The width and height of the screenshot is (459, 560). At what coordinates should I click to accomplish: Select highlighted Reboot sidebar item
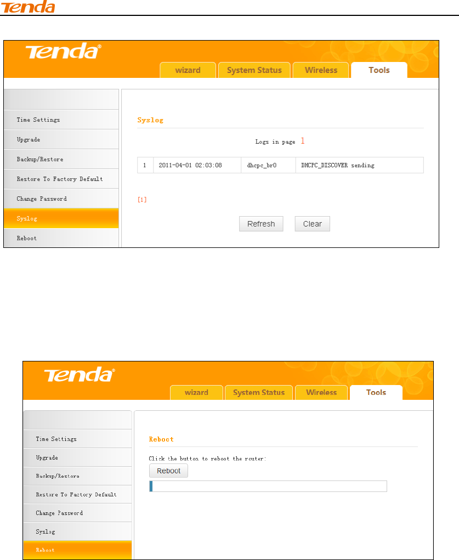[x=77, y=550]
